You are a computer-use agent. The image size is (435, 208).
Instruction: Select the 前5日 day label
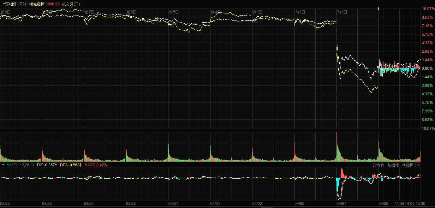coord(174,12)
